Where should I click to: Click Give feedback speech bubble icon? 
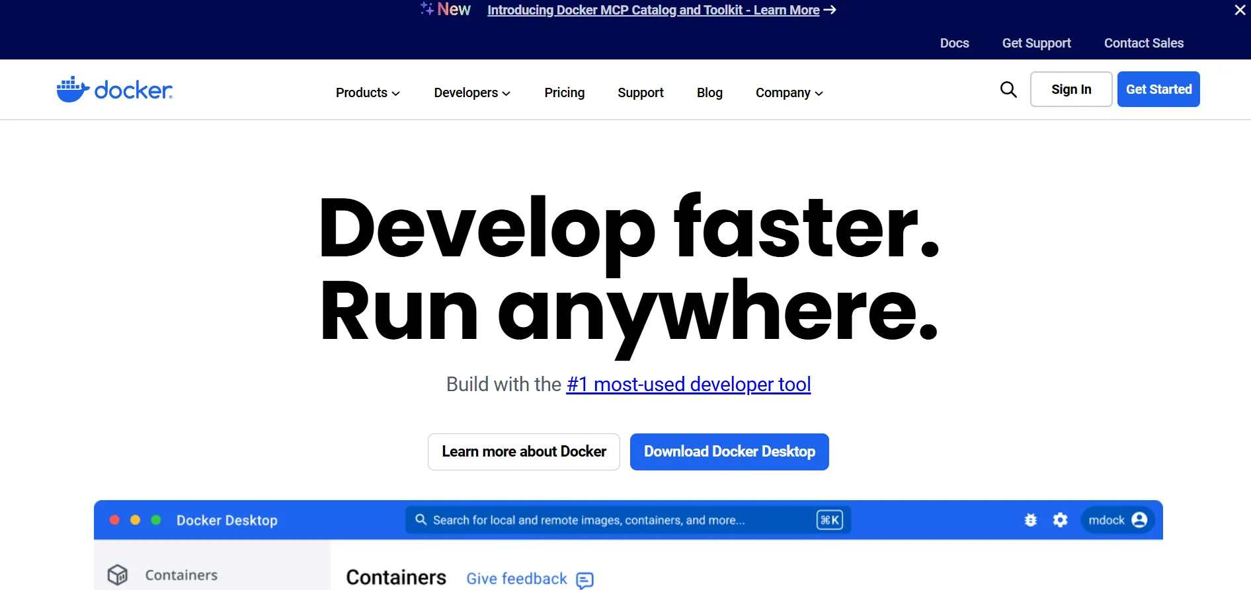585,580
